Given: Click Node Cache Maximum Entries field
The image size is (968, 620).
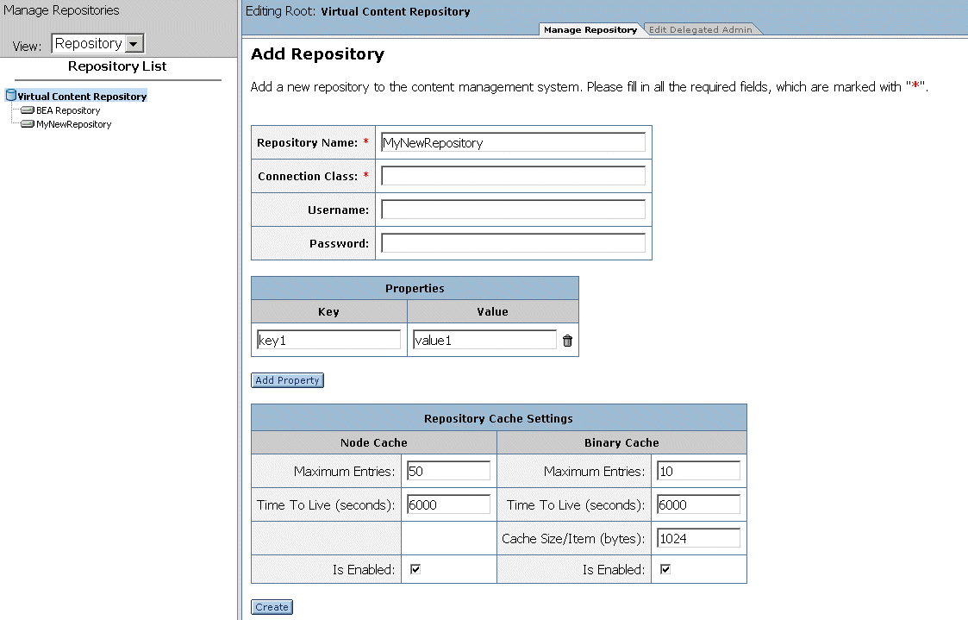Looking at the screenshot, I should (449, 471).
